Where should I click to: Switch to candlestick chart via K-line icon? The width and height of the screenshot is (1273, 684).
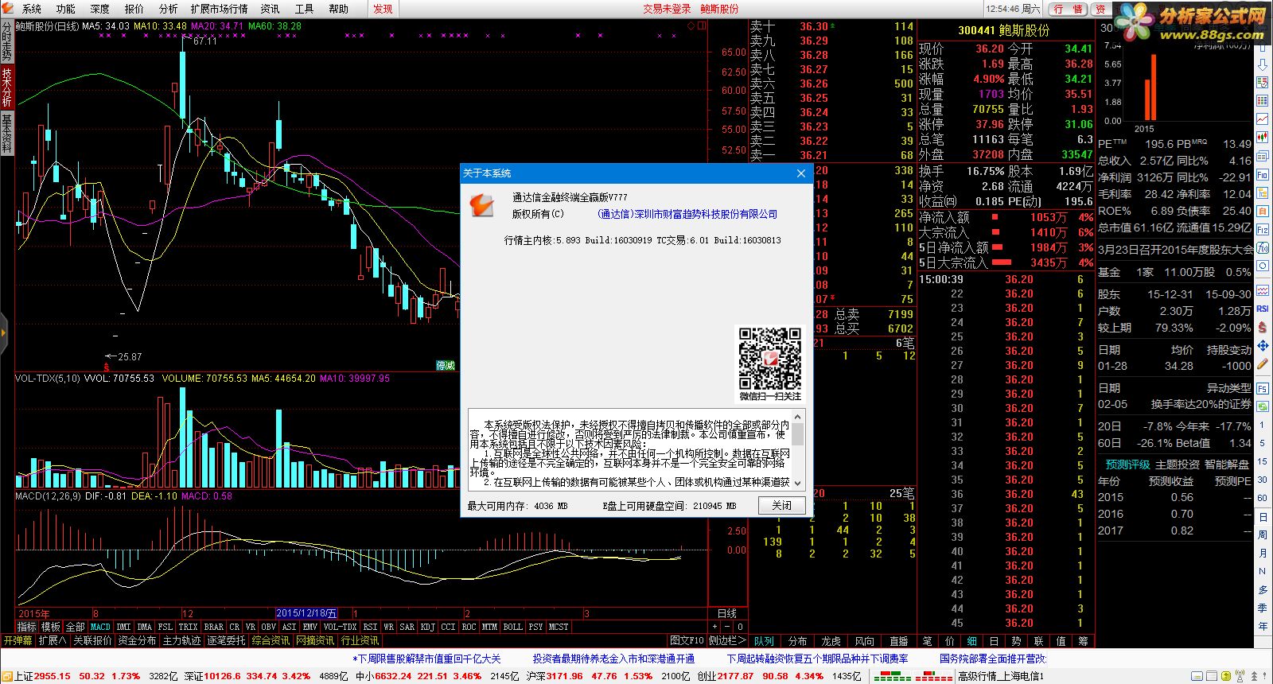1263,137
